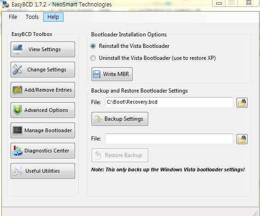The width and height of the screenshot is (260, 216).
Task: Click the View Settings monitor icon
Action: [x=17, y=49]
